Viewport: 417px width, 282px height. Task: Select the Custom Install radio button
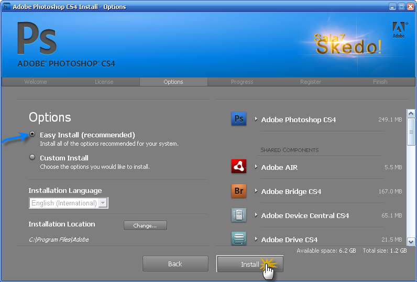click(x=32, y=157)
